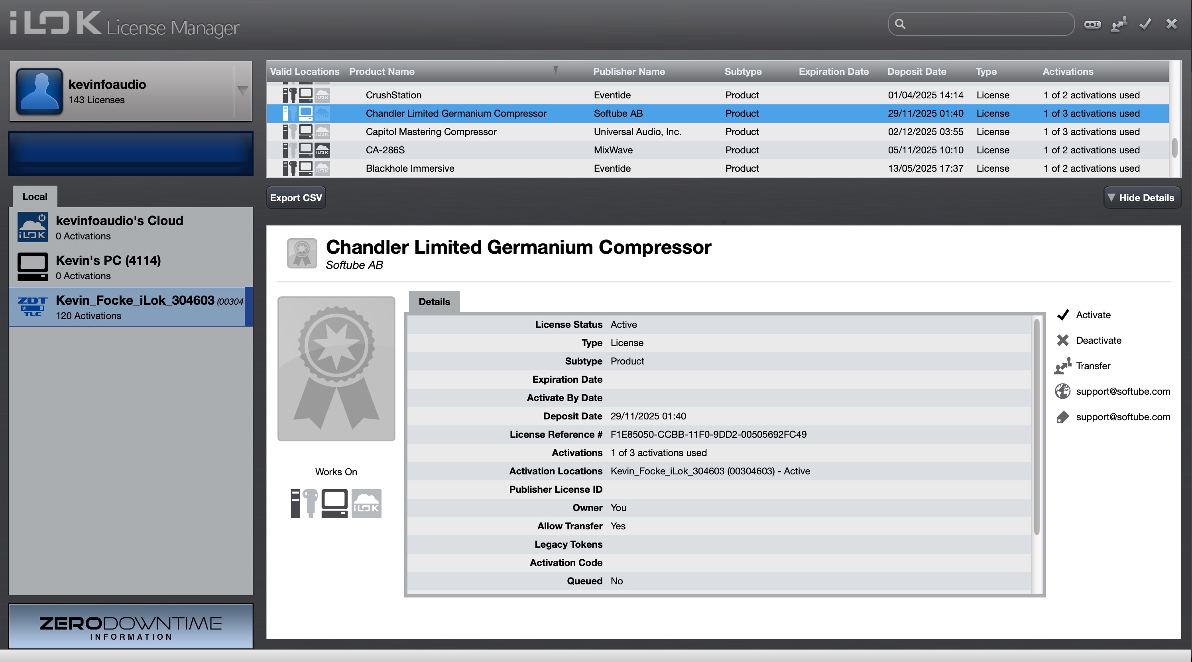Select Kevin_Focke_iLok_304603 location
Image resolution: width=1192 pixels, height=662 pixels.
click(x=130, y=307)
